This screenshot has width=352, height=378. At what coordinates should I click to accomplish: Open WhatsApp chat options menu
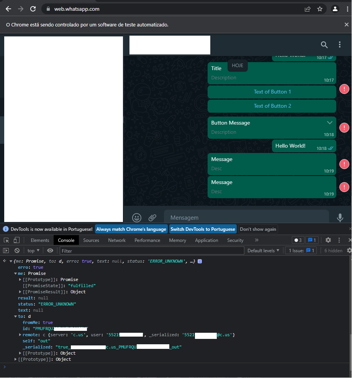coord(339,44)
